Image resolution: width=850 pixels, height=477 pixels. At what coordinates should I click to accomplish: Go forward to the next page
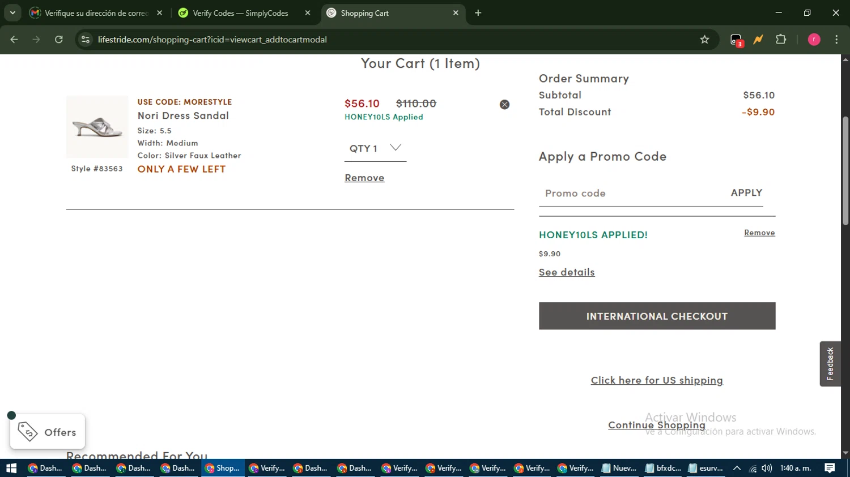coord(36,40)
